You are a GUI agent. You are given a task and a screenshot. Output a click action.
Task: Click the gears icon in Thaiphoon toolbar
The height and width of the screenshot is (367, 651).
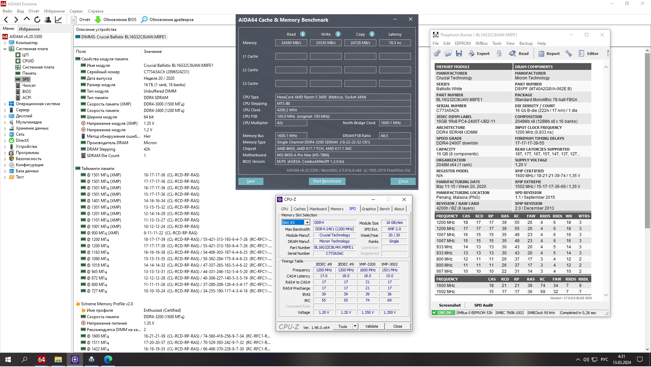[437, 54]
